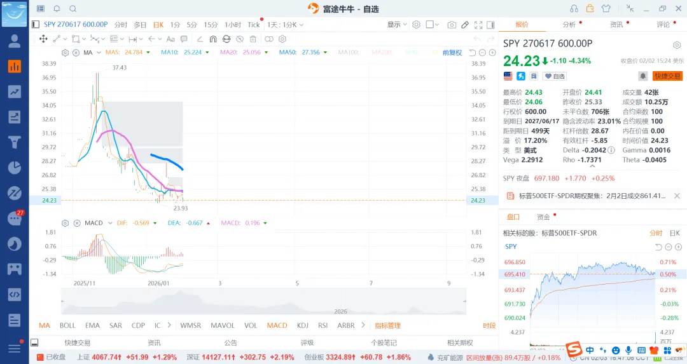The width and height of the screenshot is (687, 364).
Task: Open the skin theme shirt icon
Action: point(606,8)
